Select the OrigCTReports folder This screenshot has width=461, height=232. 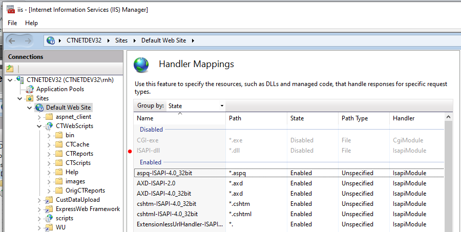point(85,191)
